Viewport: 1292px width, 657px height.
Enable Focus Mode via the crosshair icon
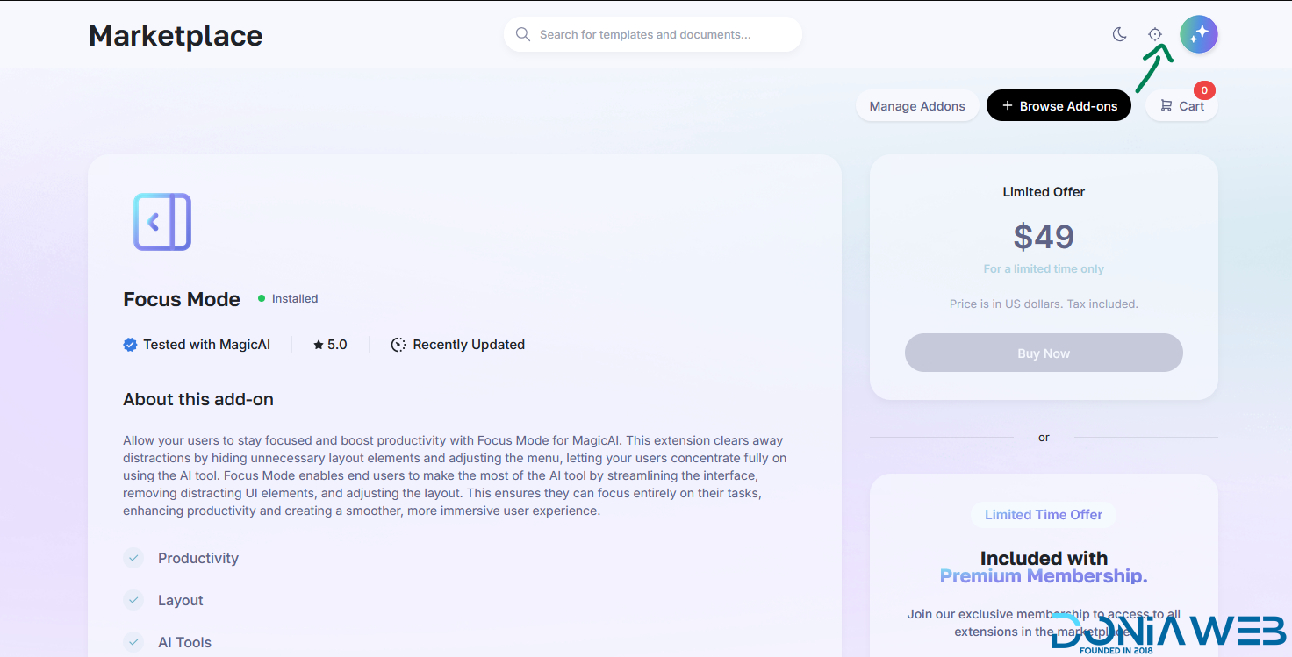1155,34
